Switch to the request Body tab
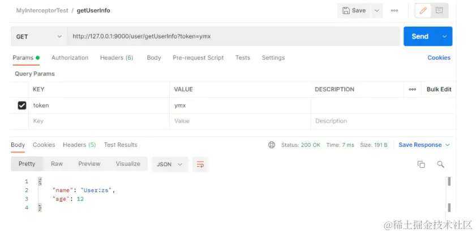 click(154, 58)
